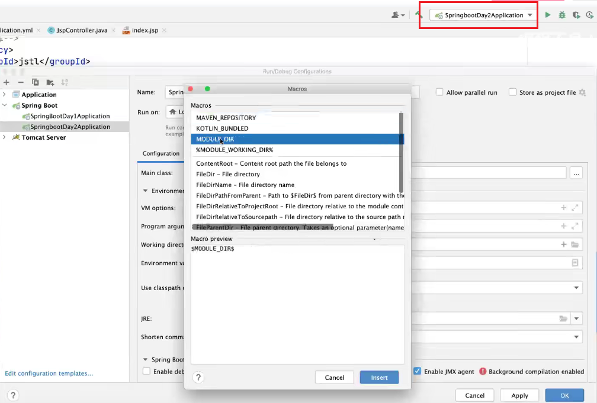
Task: Run with coverage from the shield icon
Action: [576, 15]
